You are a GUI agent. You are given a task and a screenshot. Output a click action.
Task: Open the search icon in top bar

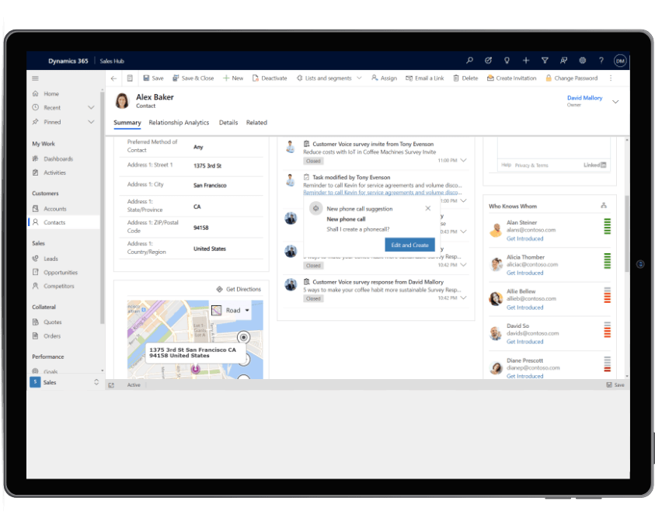(469, 61)
